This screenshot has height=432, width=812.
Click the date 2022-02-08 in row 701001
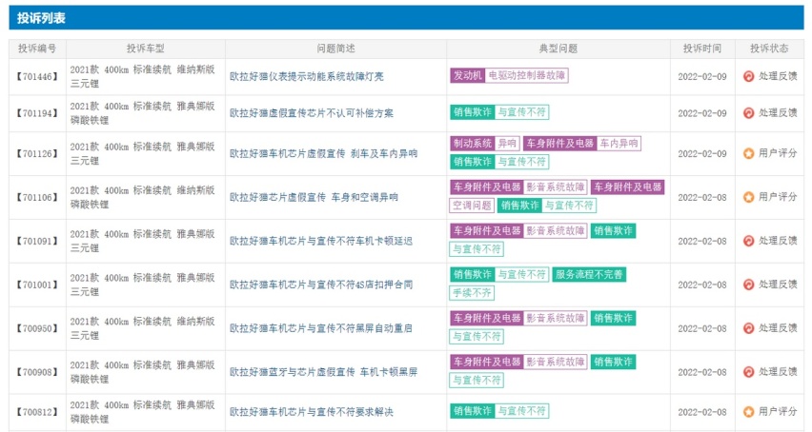(702, 285)
